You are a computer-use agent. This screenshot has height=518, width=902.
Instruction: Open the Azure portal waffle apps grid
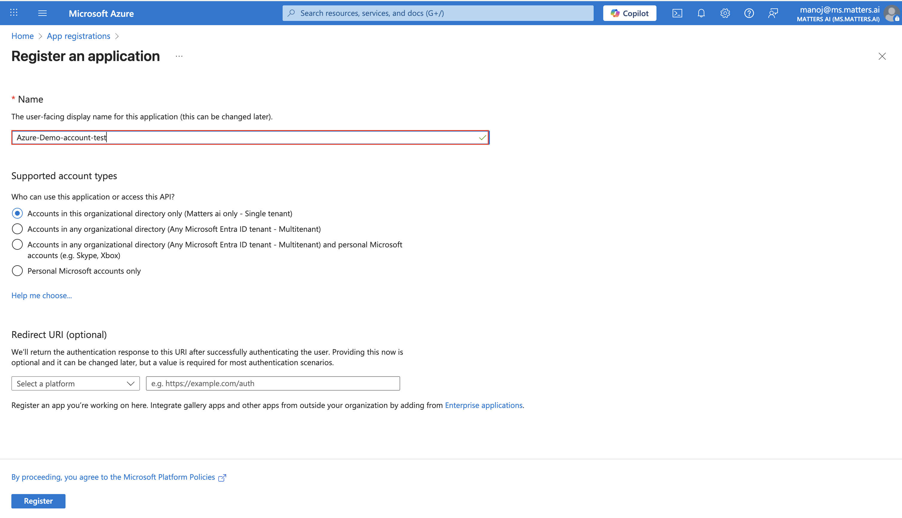click(x=14, y=13)
